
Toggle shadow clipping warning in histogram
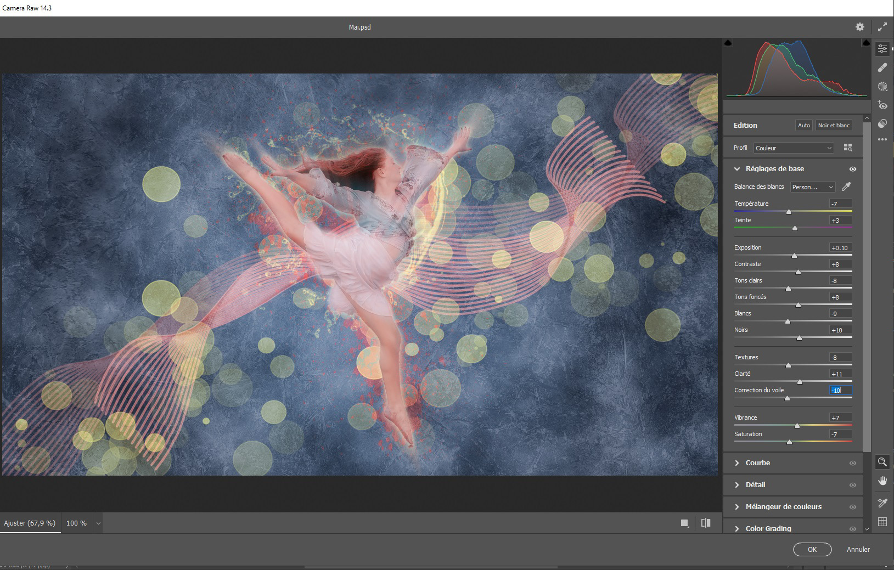coord(728,43)
